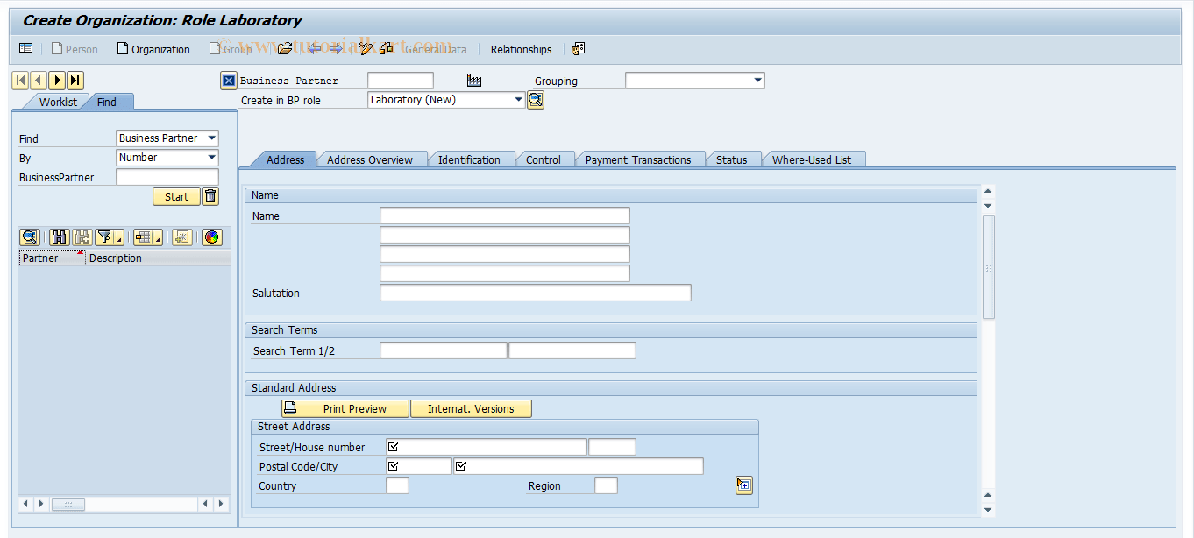1194x538 pixels.
Task: Switch to the Identification tab
Action: pyautogui.click(x=472, y=159)
